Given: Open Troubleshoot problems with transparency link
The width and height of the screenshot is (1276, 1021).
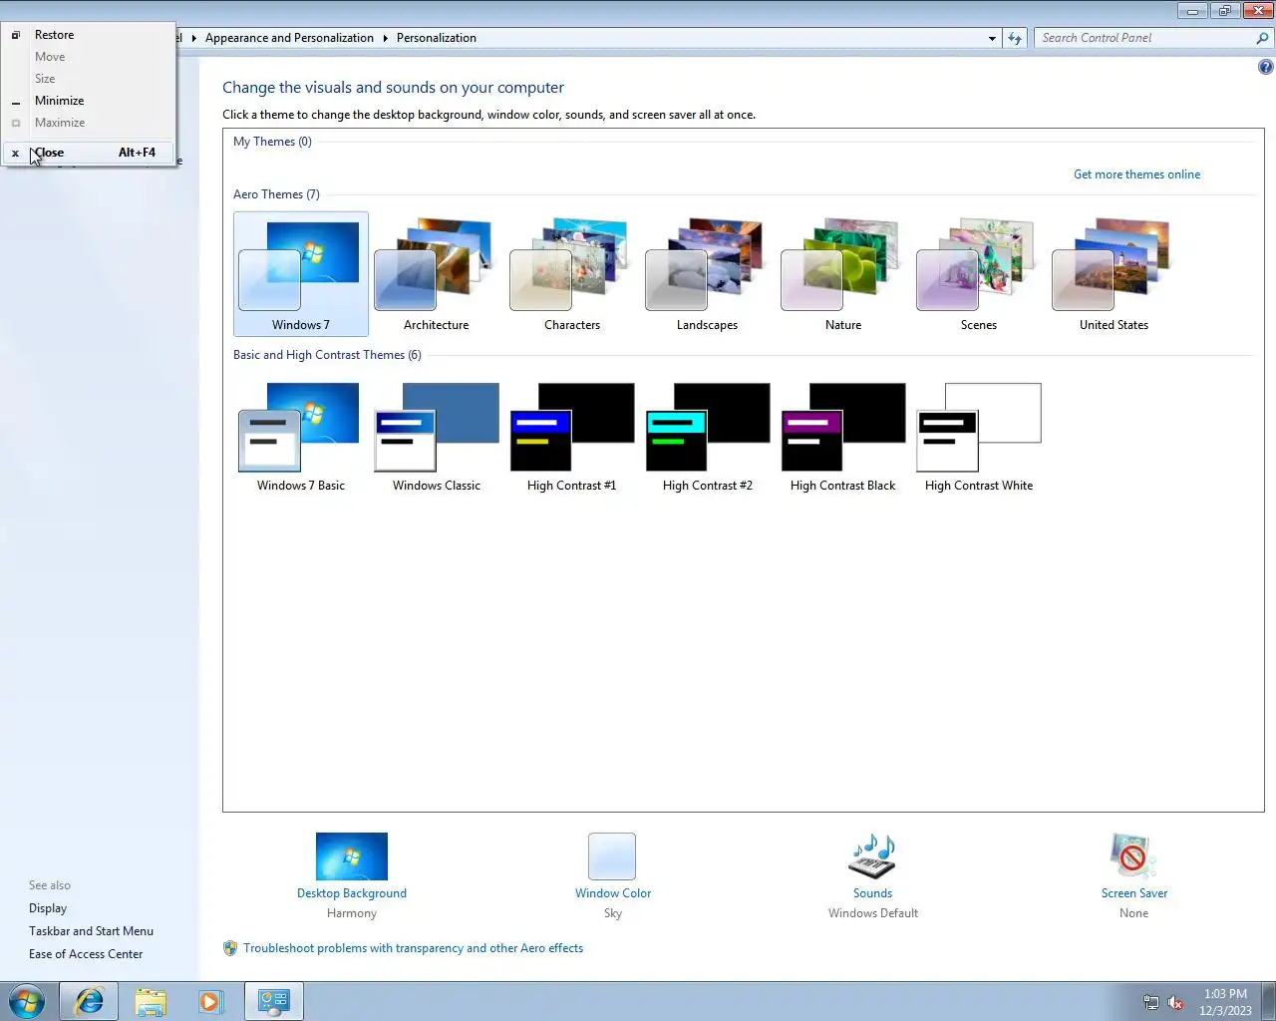Looking at the screenshot, I should [413, 948].
